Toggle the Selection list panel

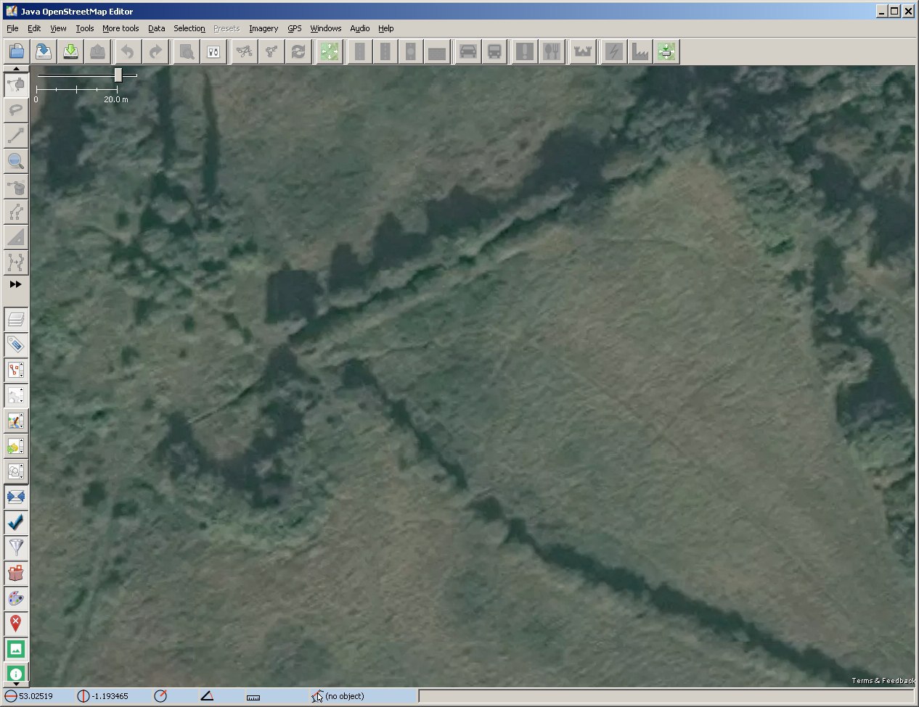coord(16,370)
